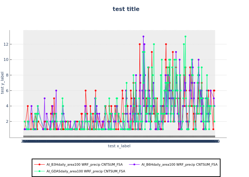Click the purple AI_B6Hdaily legend line marker

pos(136,165)
